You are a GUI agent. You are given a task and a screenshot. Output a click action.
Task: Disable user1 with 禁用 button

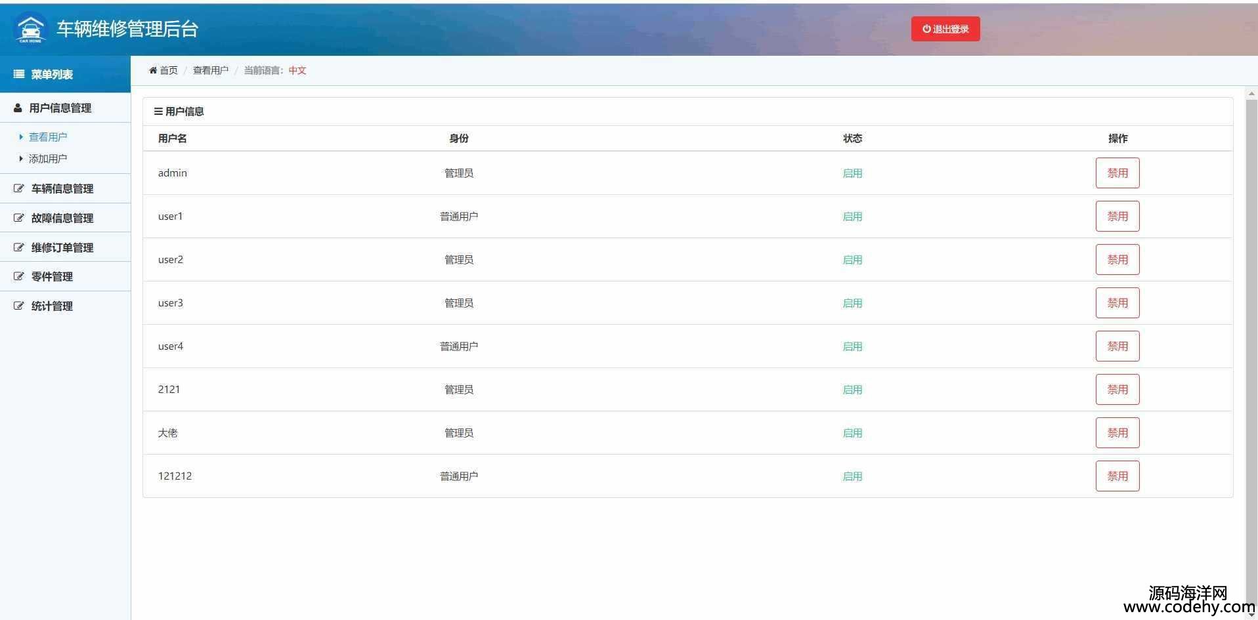click(x=1117, y=217)
